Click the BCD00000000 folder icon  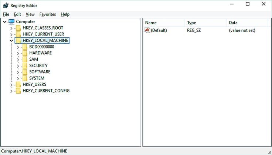coord(25,47)
